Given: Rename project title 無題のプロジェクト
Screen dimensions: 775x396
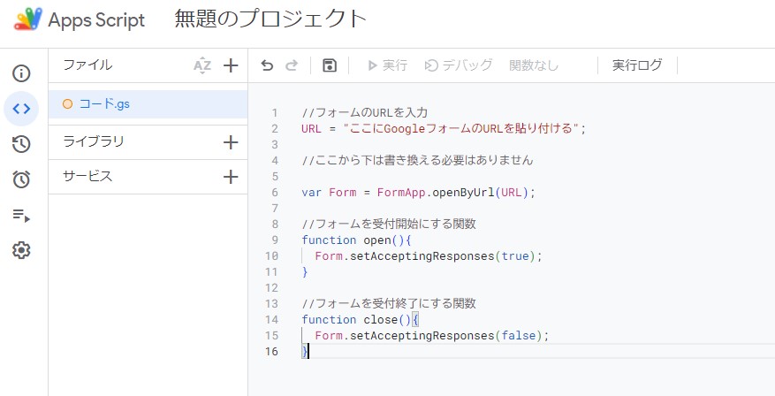Looking at the screenshot, I should tap(270, 19).
